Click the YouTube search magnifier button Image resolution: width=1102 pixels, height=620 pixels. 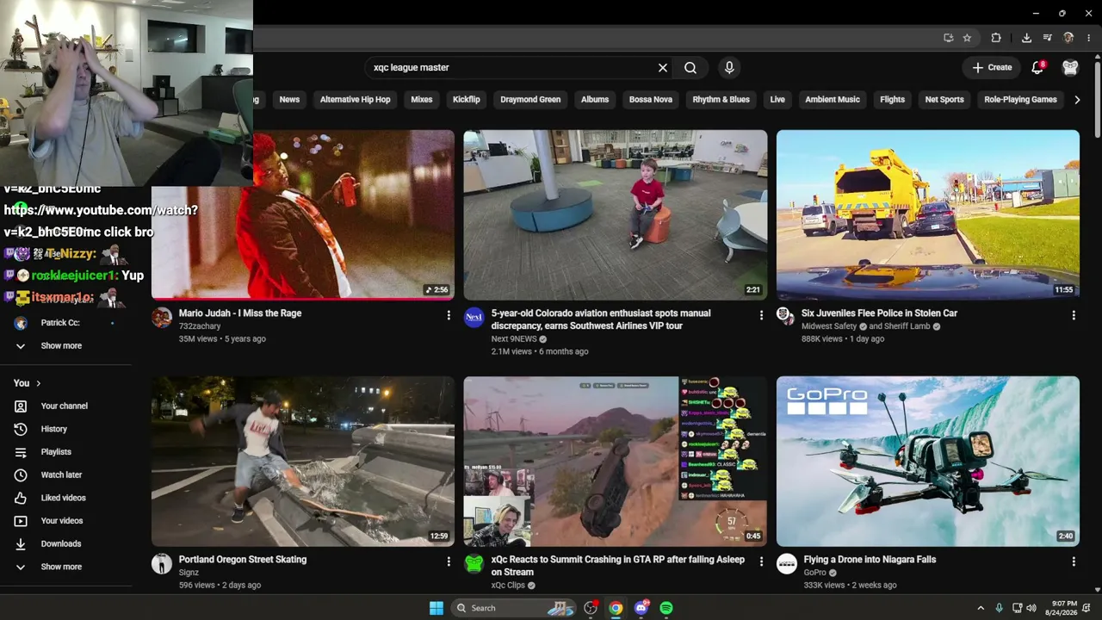pyautogui.click(x=690, y=67)
